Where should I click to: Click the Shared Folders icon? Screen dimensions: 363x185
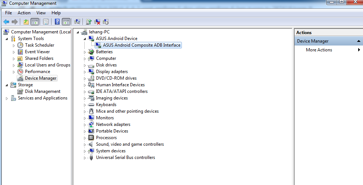20,58
